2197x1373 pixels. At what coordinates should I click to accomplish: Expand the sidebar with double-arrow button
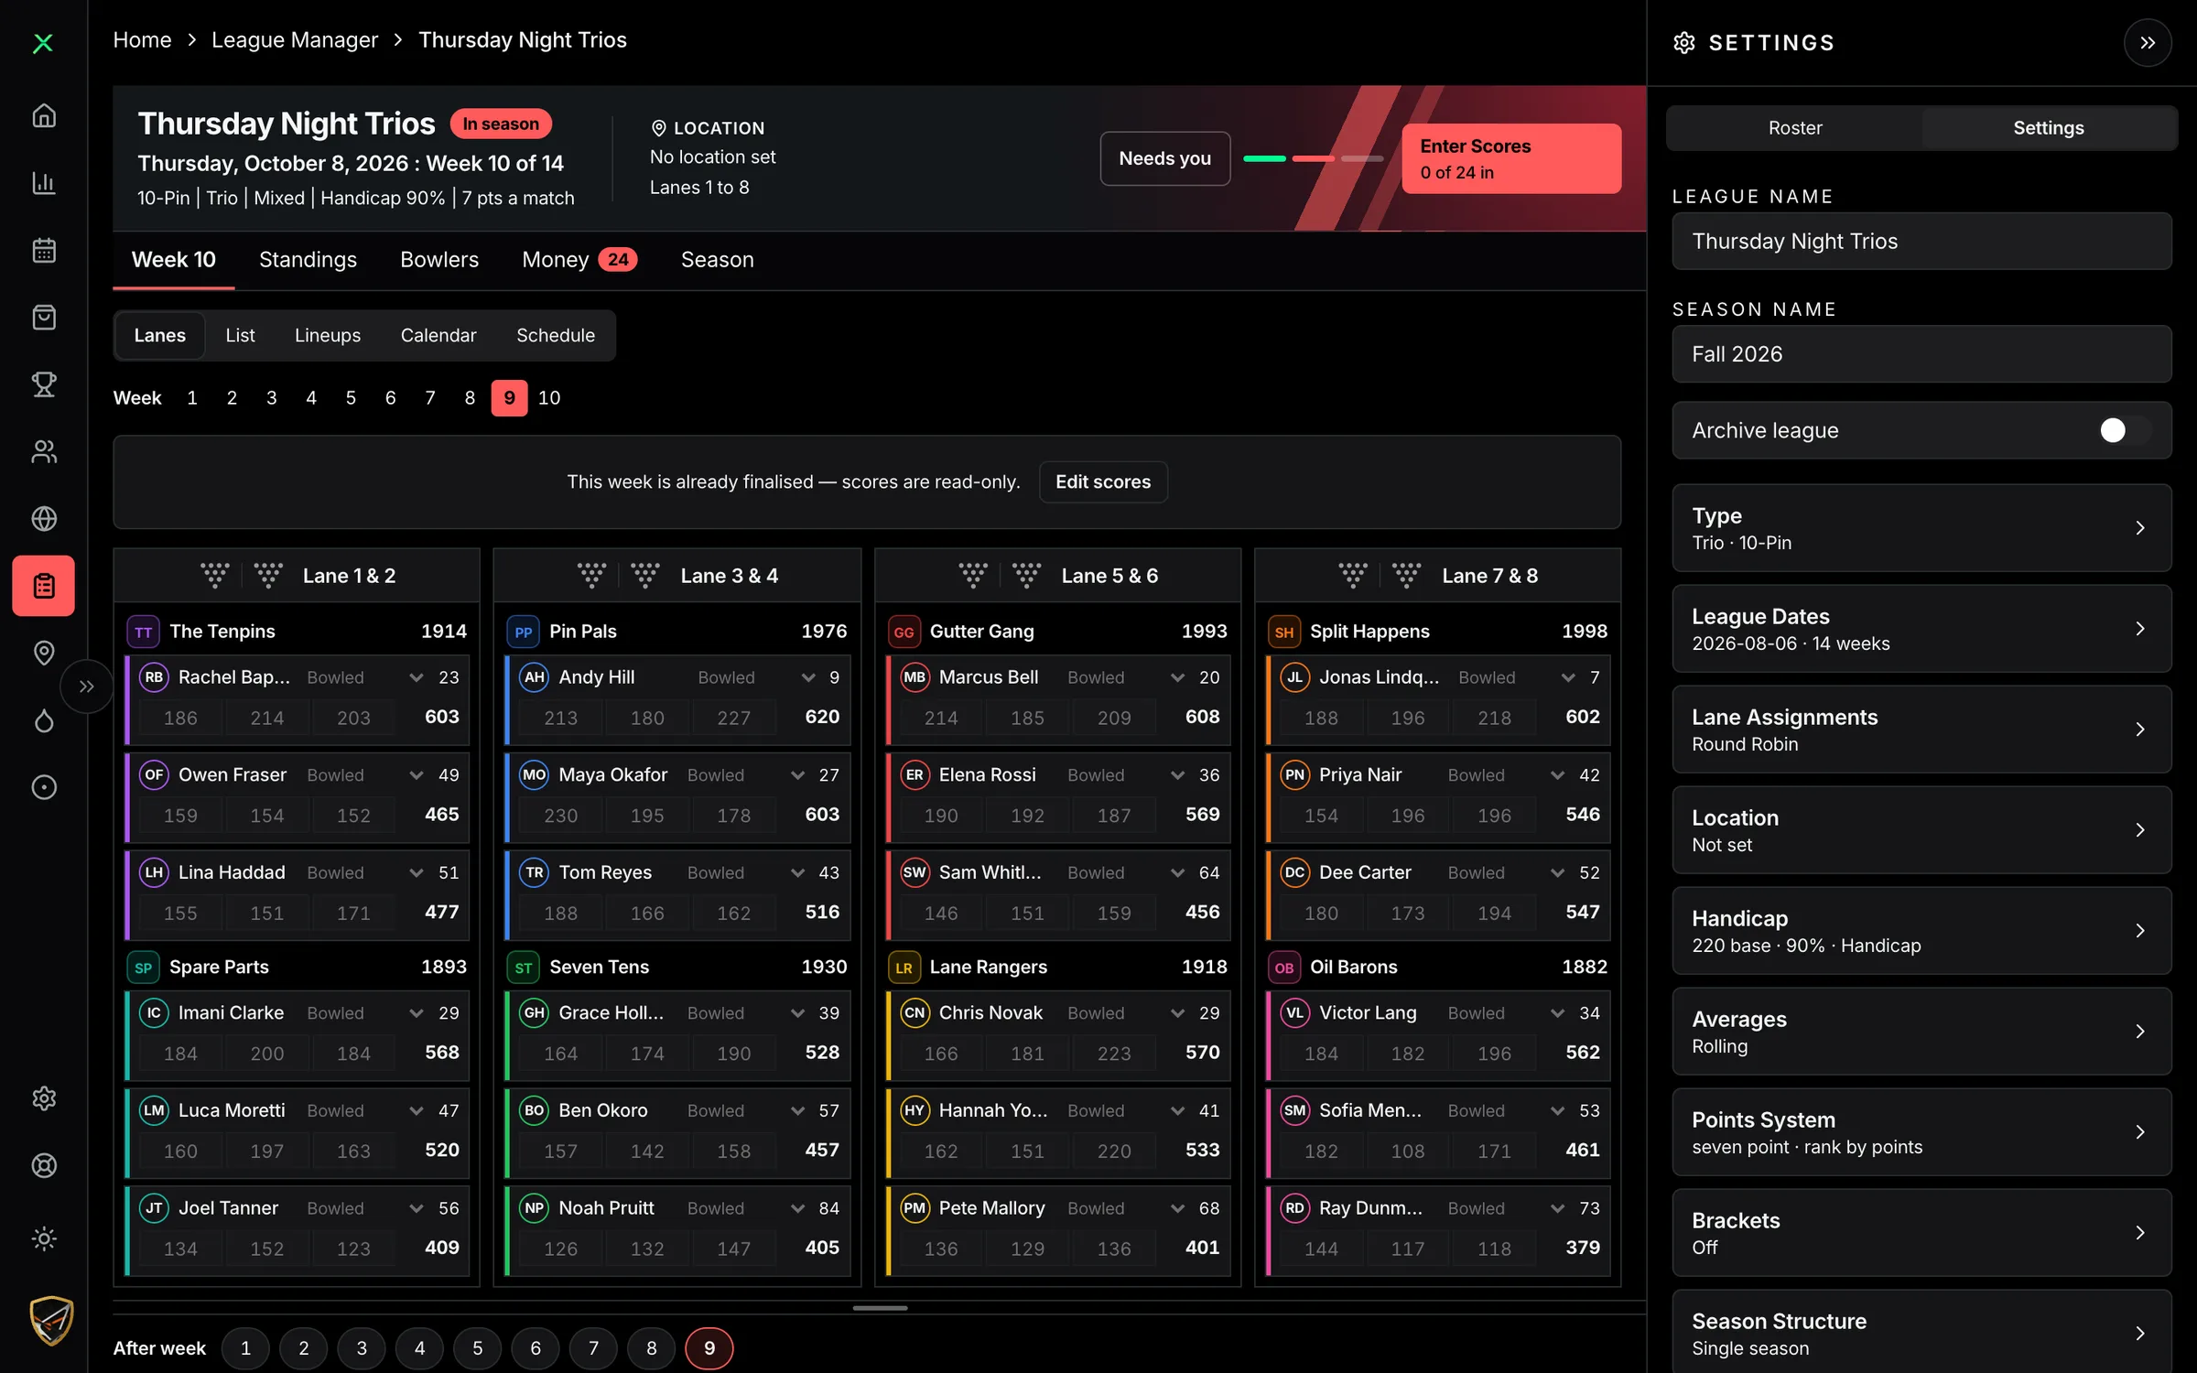(x=87, y=686)
